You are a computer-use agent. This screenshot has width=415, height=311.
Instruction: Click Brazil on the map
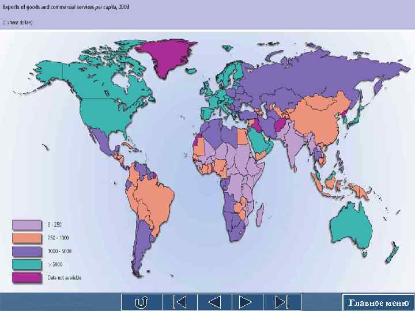click(156, 197)
